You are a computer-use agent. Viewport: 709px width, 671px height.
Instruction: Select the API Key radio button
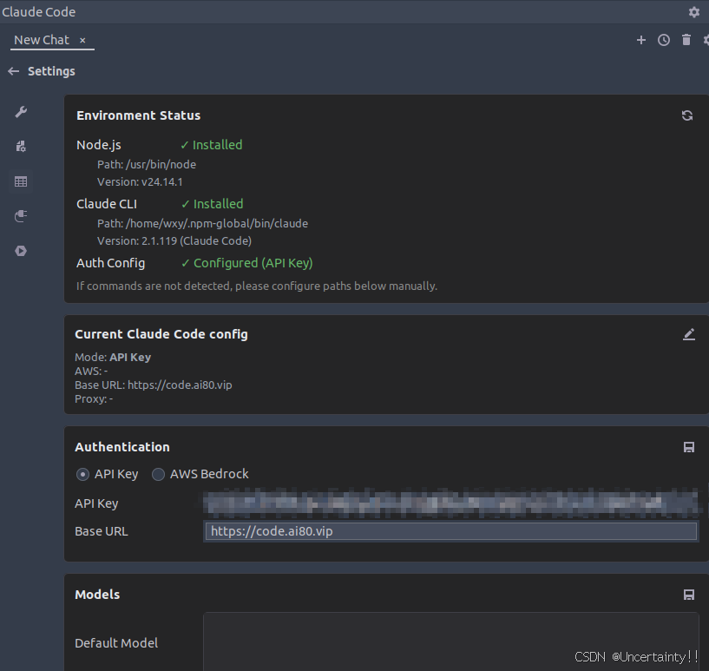coord(82,474)
